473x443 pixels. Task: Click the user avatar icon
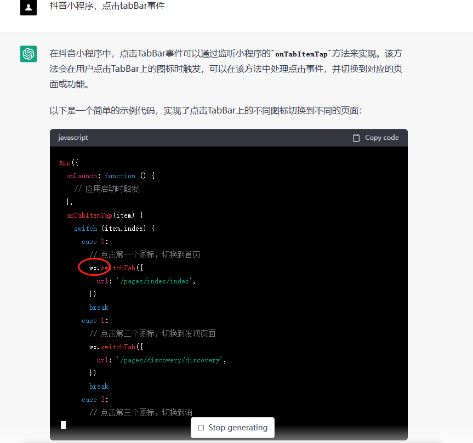(x=29, y=7)
